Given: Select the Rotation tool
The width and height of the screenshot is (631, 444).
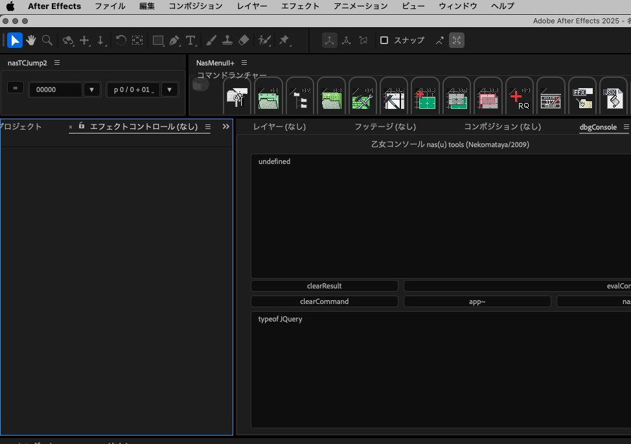Looking at the screenshot, I should 120,40.
